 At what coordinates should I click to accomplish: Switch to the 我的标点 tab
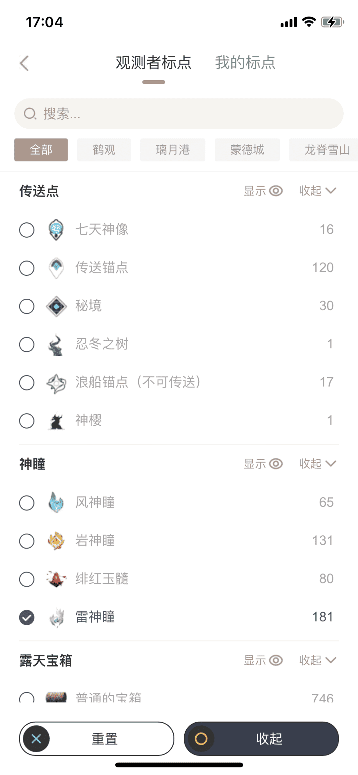[x=245, y=63]
